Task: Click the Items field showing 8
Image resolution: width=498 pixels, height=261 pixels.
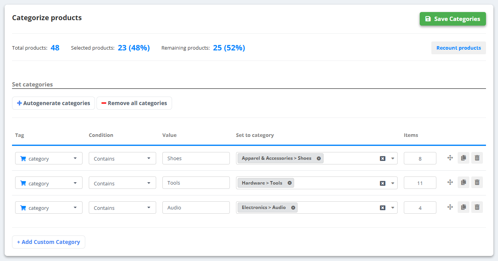Action: click(x=420, y=158)
